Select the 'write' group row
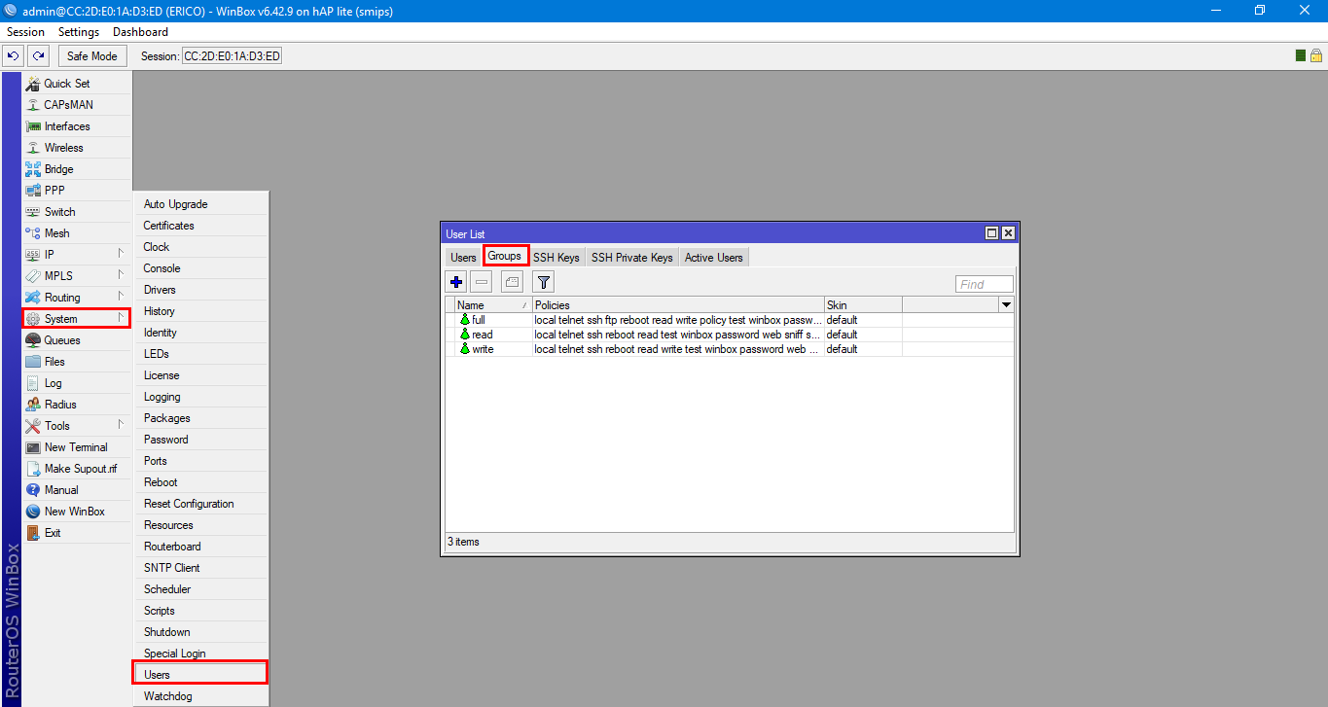 tap(730, 349)
